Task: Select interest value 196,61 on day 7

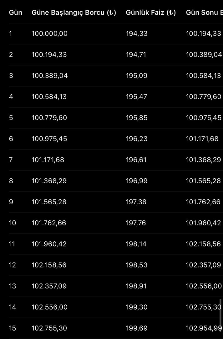Action: tap(136, 160)
